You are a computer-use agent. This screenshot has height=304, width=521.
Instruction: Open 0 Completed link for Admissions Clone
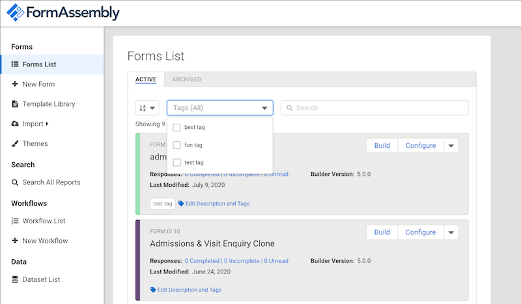[x=202, y=261]
